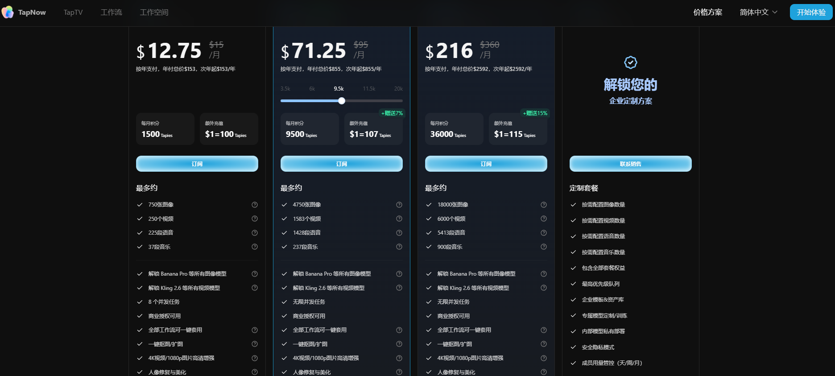Show info for 6000个视频 item
The image size is (835, 376).
pos(544,219)
